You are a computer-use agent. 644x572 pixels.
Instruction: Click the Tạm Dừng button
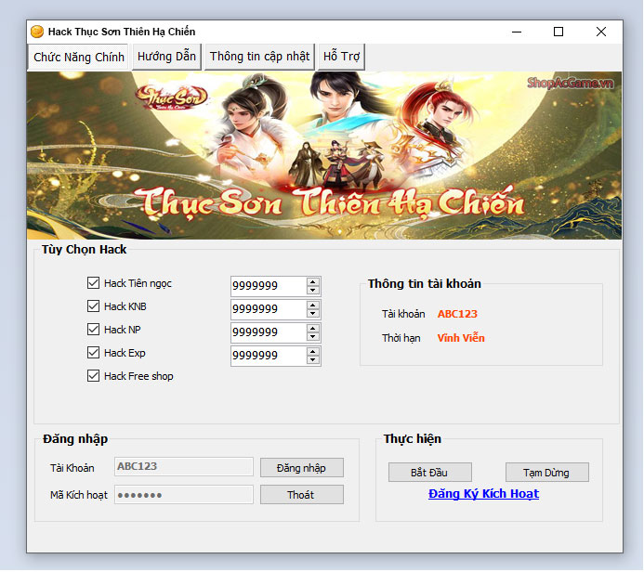pyautogui.click(x=547, y=473)
